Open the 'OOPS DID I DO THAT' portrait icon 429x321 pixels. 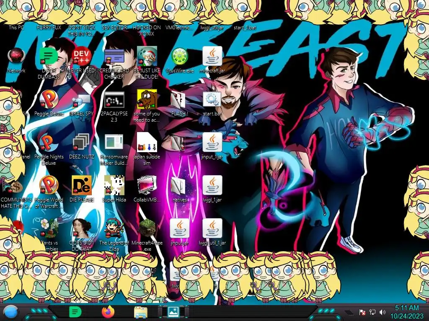coord(81,229)
